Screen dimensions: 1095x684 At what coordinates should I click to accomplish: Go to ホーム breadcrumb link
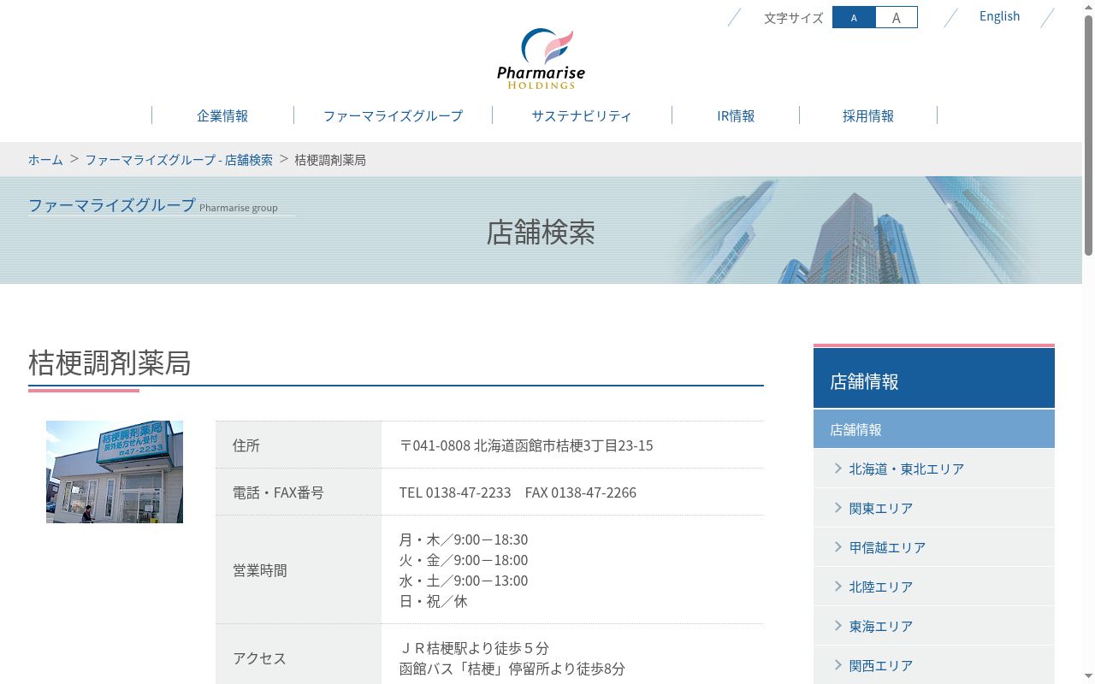(x=45, y=160)
